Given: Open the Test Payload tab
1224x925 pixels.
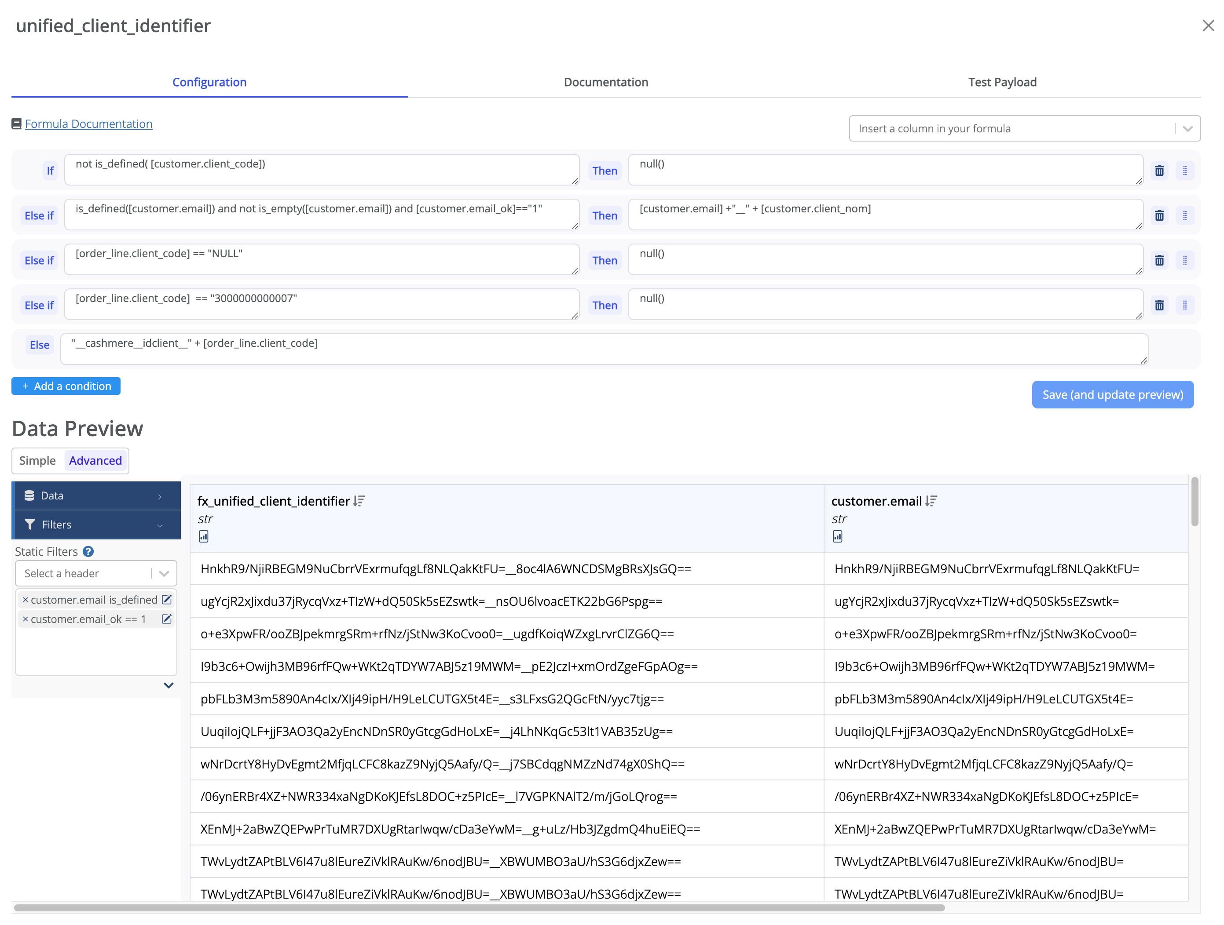Looking at the screenshot, I should click(1002, 82).
